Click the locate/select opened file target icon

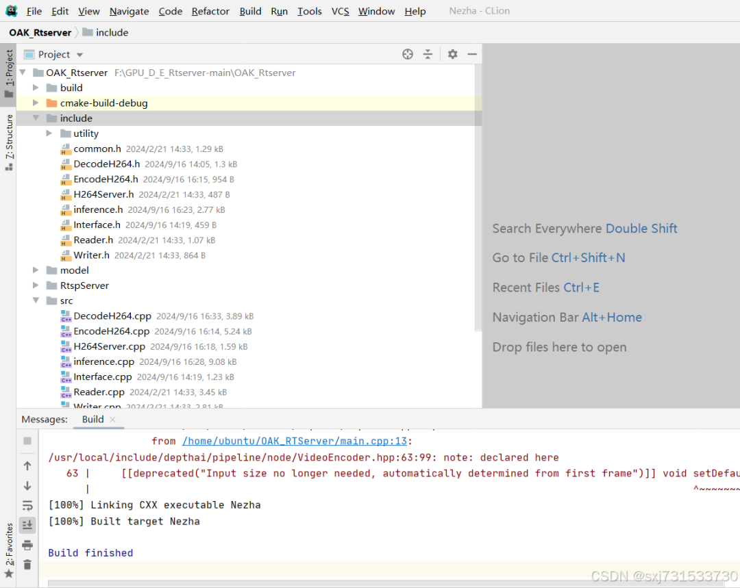(x=408, y=54)
